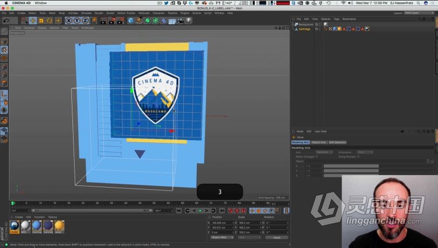Go to start of animation button

tap(179, 211)
